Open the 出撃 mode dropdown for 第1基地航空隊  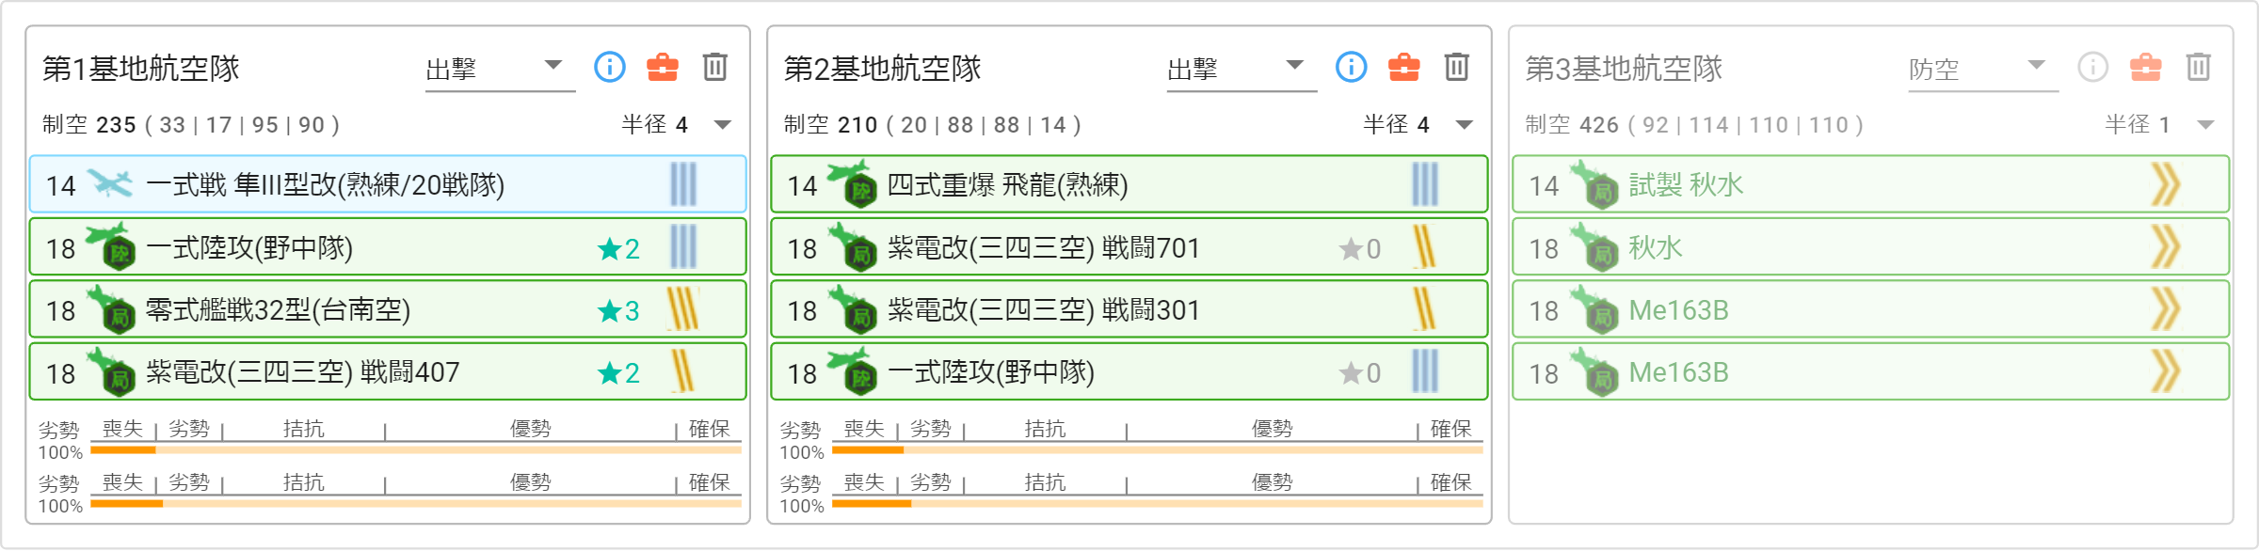499,68
